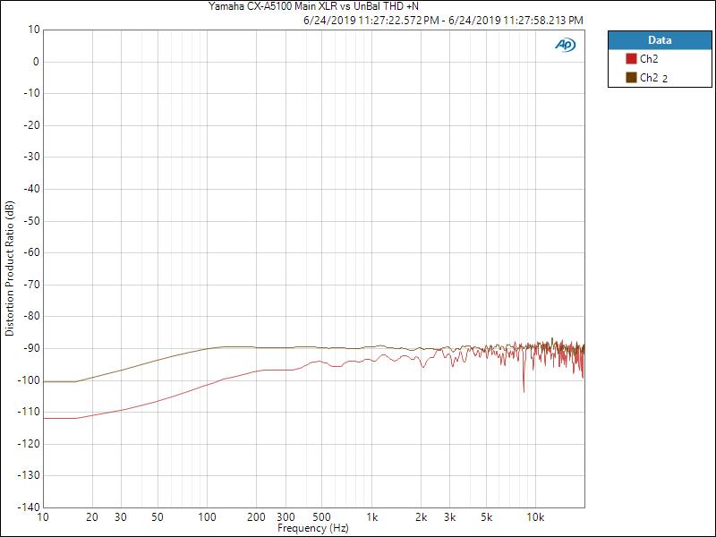Click the brown Ch2 2 legend swatch
The width and height of the screenshot is (716, 537).
[630, 78]
